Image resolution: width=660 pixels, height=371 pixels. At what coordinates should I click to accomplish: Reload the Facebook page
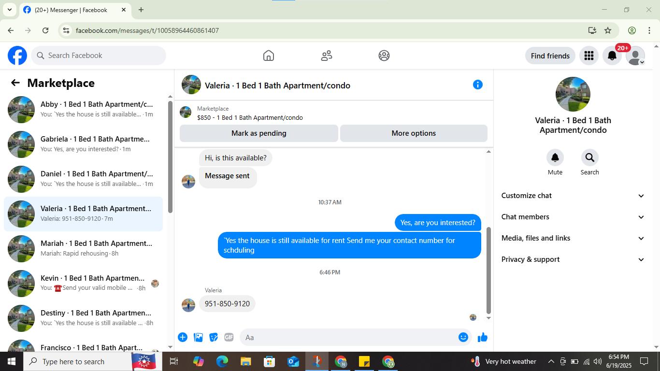[45, 30]
